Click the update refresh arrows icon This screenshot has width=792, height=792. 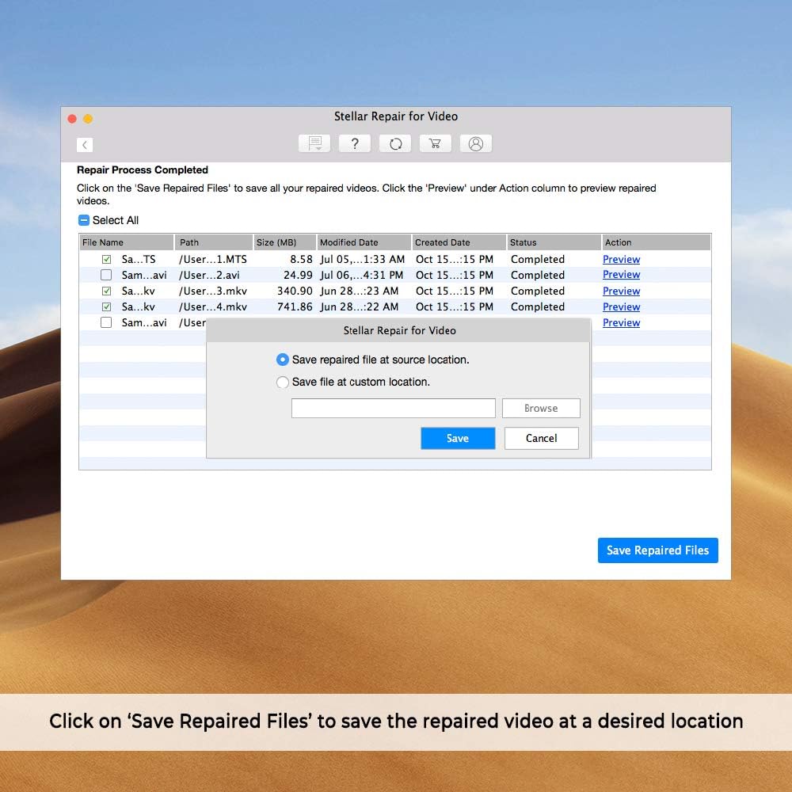pos(395,143)
